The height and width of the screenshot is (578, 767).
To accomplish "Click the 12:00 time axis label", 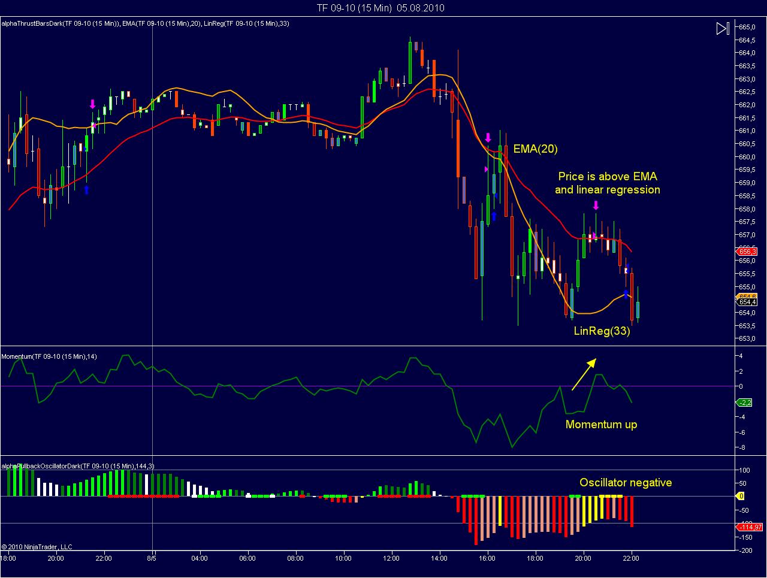I will coord(391,558).
